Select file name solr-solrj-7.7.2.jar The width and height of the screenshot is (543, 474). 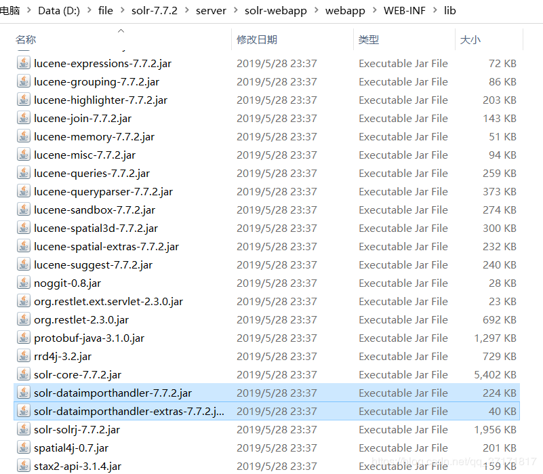tap(77, 430)
